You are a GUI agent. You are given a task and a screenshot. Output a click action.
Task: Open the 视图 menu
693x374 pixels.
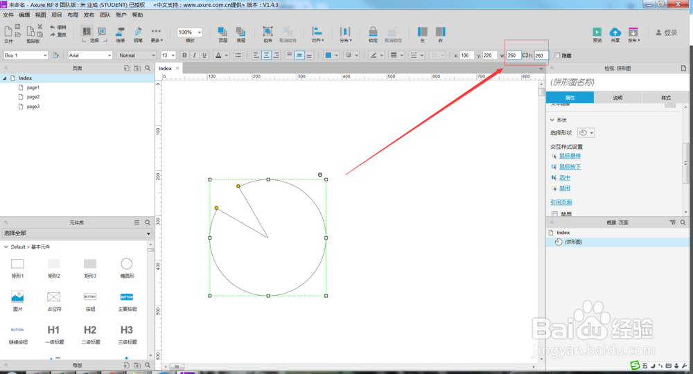click(40, 15)
